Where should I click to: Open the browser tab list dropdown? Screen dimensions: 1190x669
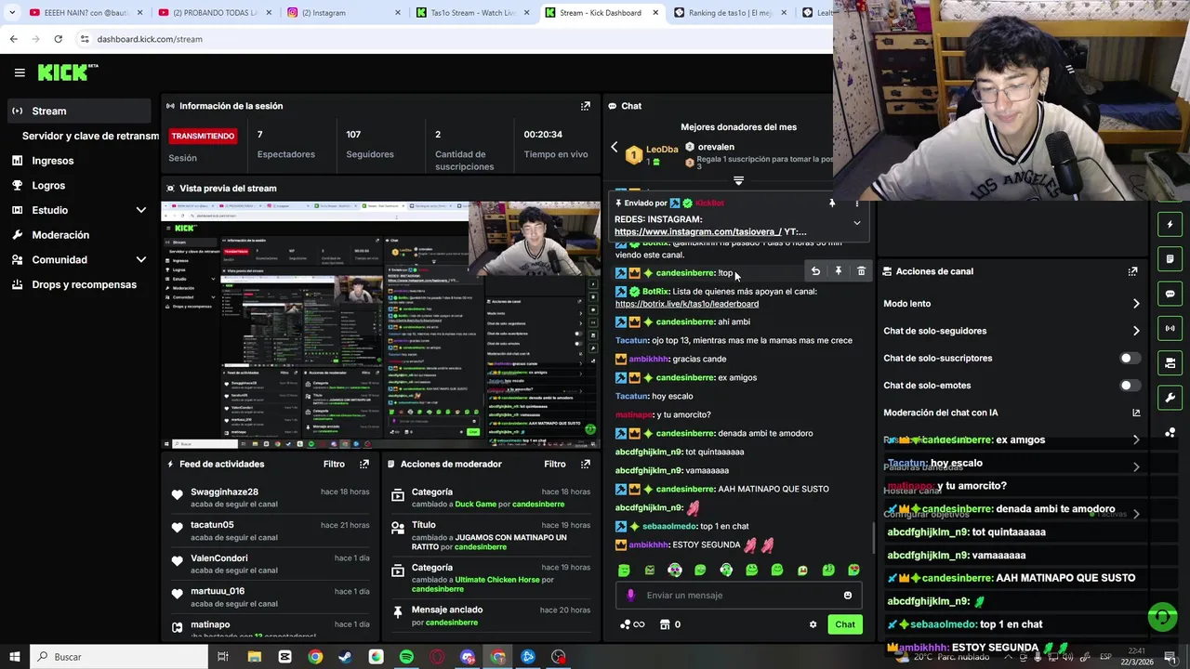[x=11, y=12]
